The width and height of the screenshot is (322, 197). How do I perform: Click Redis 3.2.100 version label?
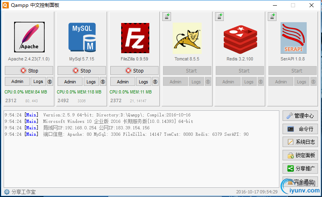(x=240, y=59)
